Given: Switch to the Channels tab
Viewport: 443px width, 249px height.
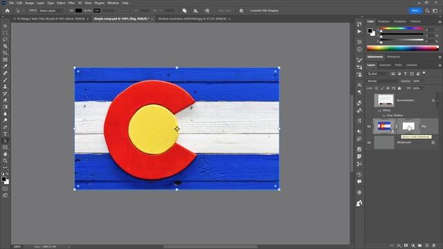Looking at the screenshot, I should [x=385, y=65].
